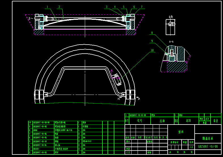Click item number 10 in the parts list
Viewport: 223px width, 157px height.
(x=30, y=123)
